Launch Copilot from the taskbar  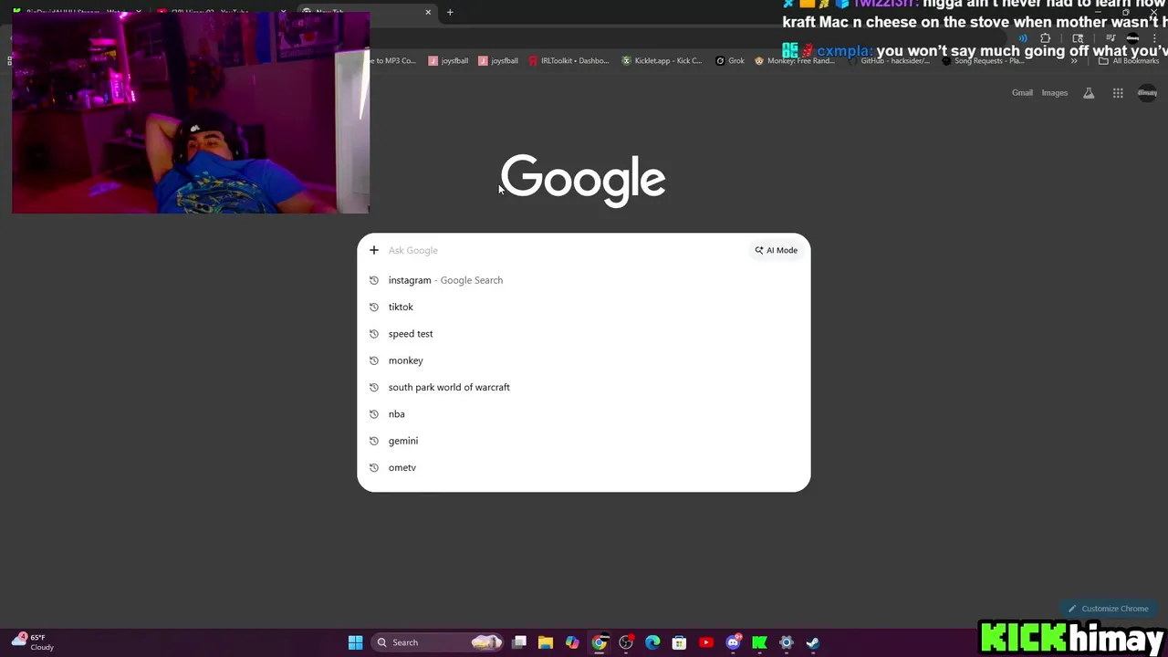[572, 642]
